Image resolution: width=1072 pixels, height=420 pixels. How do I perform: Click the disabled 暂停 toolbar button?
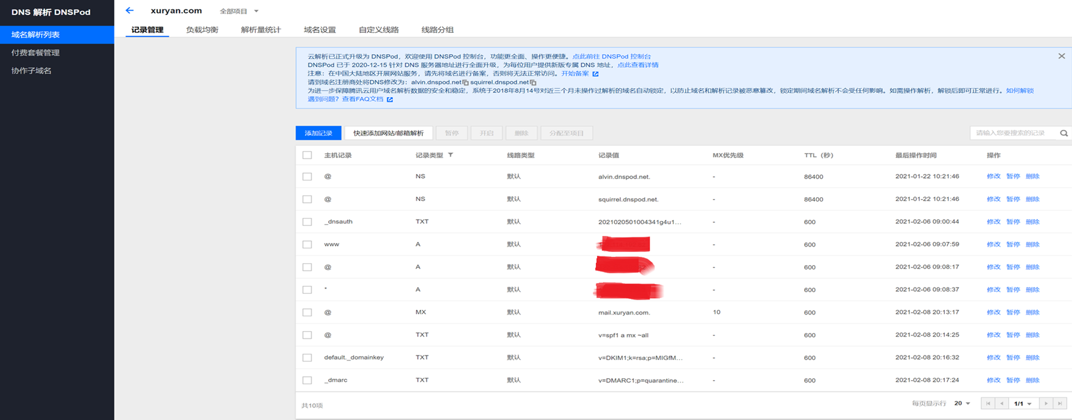(452, 133)
